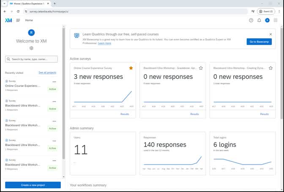Image resolution: width=284 pixels, height=192 pixels.
Task: Click the settings gear under Welcome to XM
Action: [x=31, y=48]
